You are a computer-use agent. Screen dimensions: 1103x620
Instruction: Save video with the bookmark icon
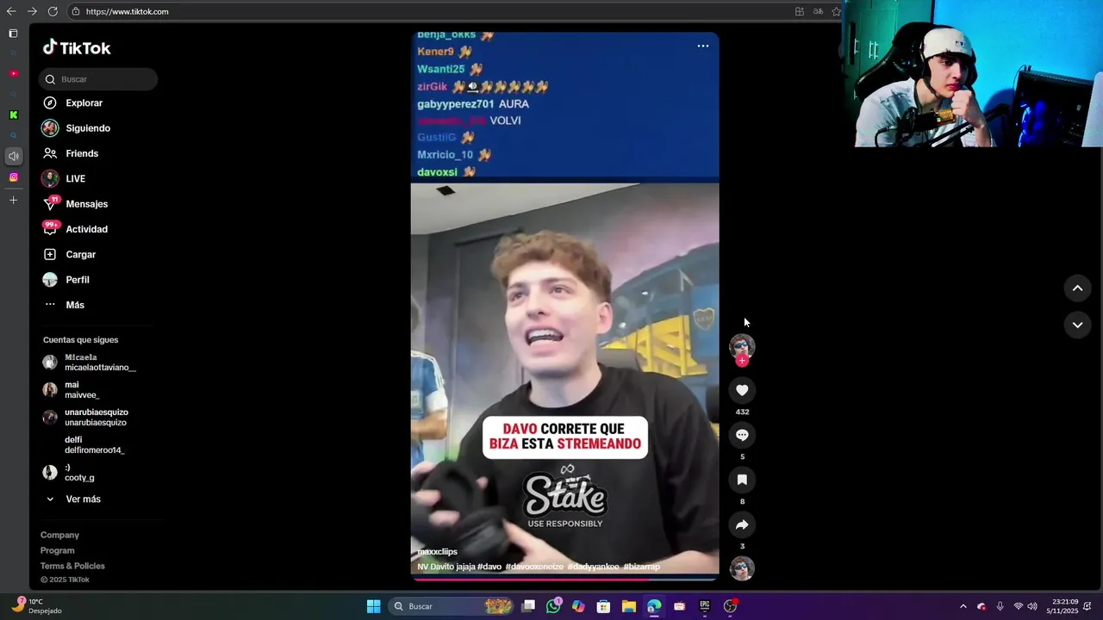pyautogui.click(x=742, y=480)
